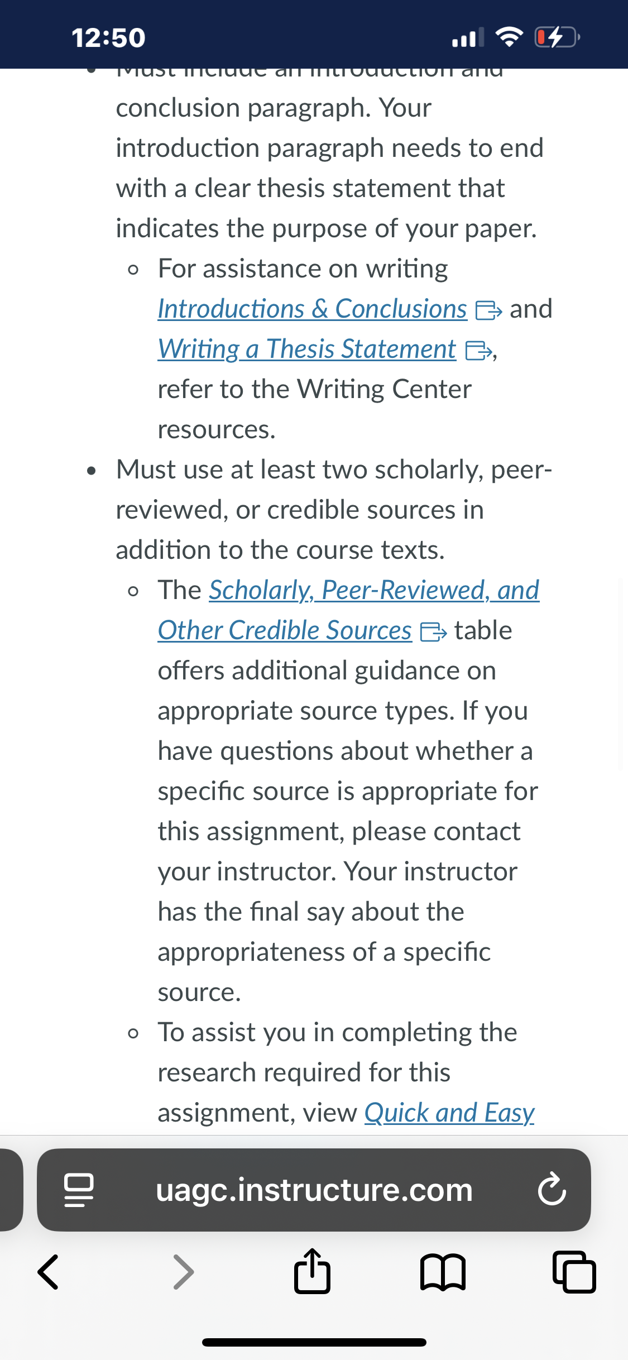
Task: Open the page settings reader icon
Action: pyautogui.click(x=79, y=1190)
